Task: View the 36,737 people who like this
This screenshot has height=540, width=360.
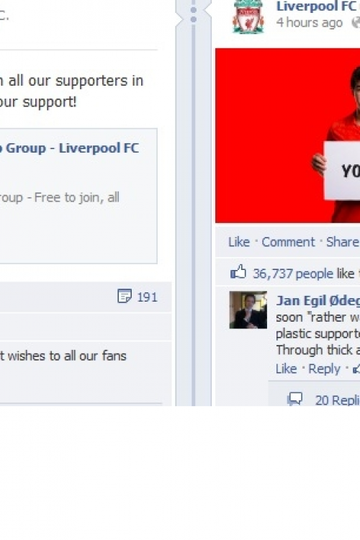Action: click(304, 274)
